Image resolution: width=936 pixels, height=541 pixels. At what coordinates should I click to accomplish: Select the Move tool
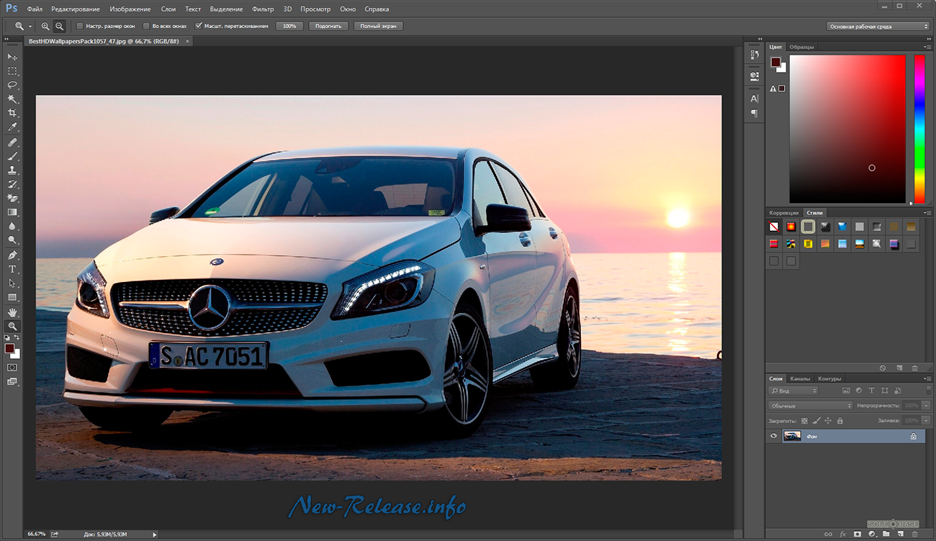click(x=12, y=56)
